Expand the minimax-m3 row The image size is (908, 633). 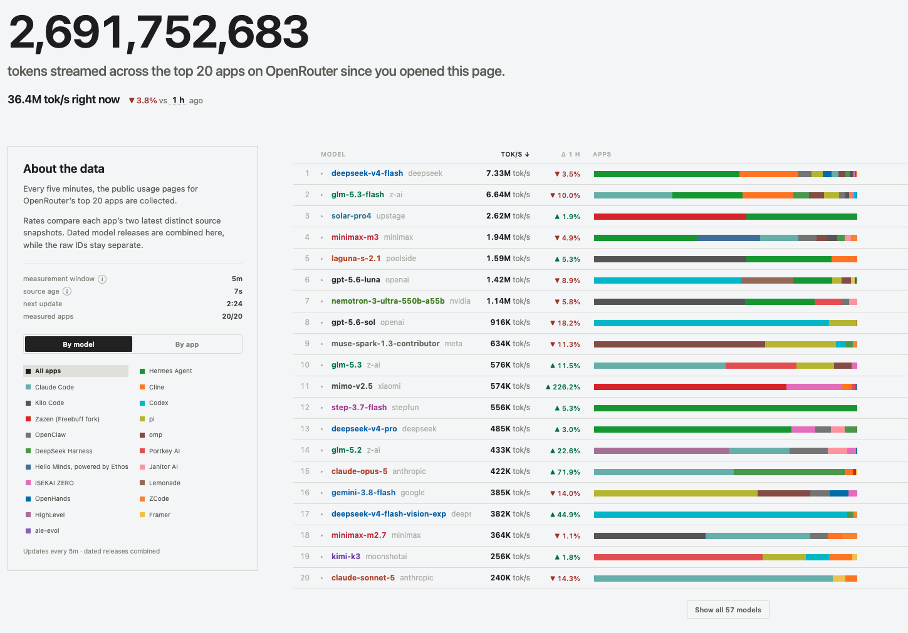click(x=321, y=238)
